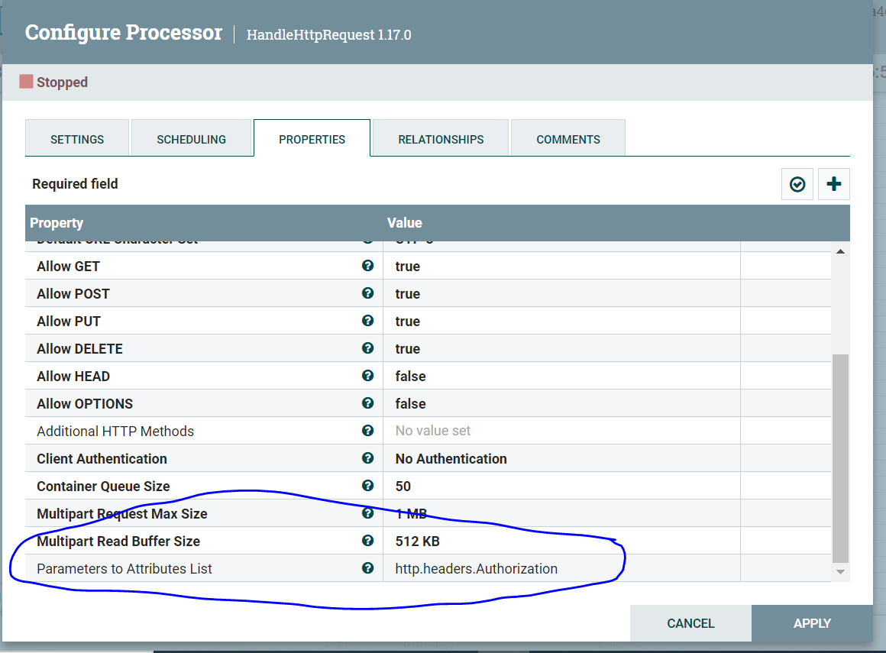The image size is (886, 653).
Task: Edit the Allow HEAD false value
Action: tap(410, 377)
